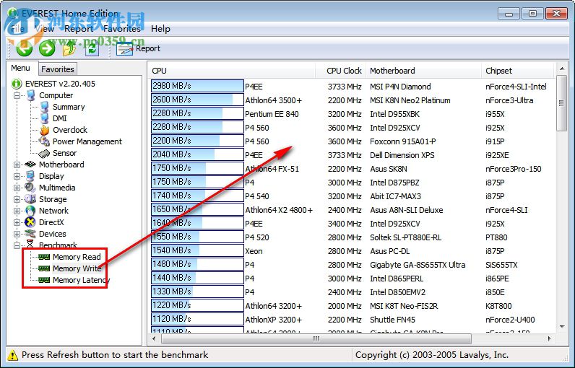
Task: Expand the Storage tree node
Action: pos(17,199)
